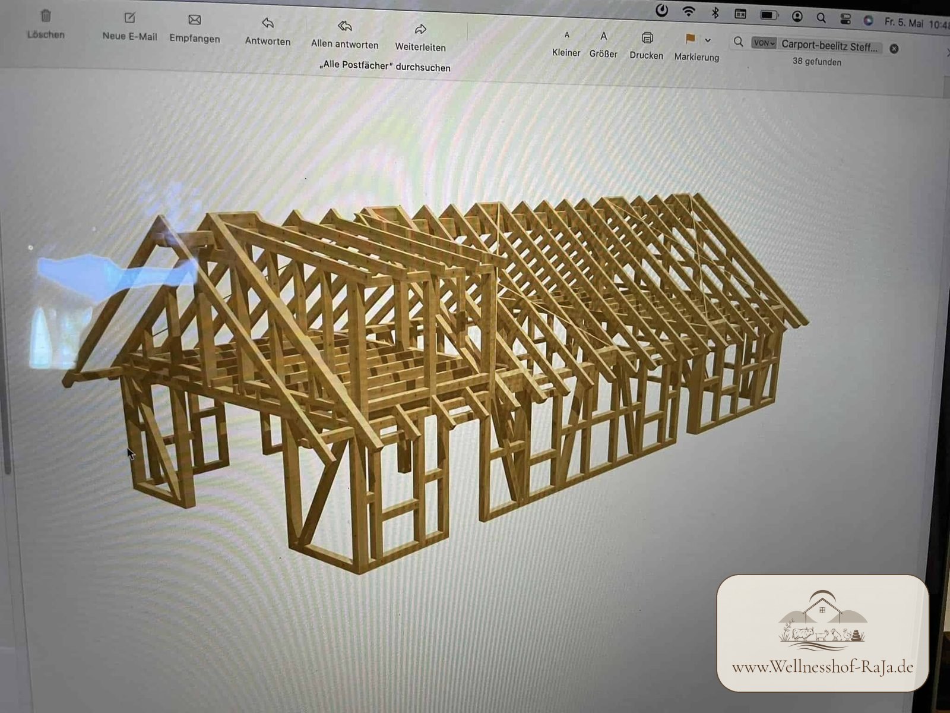Reply using the Antworten arrow icon
950x713 pixels.
268,23
